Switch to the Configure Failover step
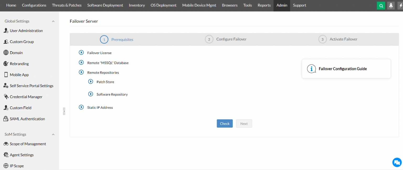The image size is (403, 170). coord(231,39)
